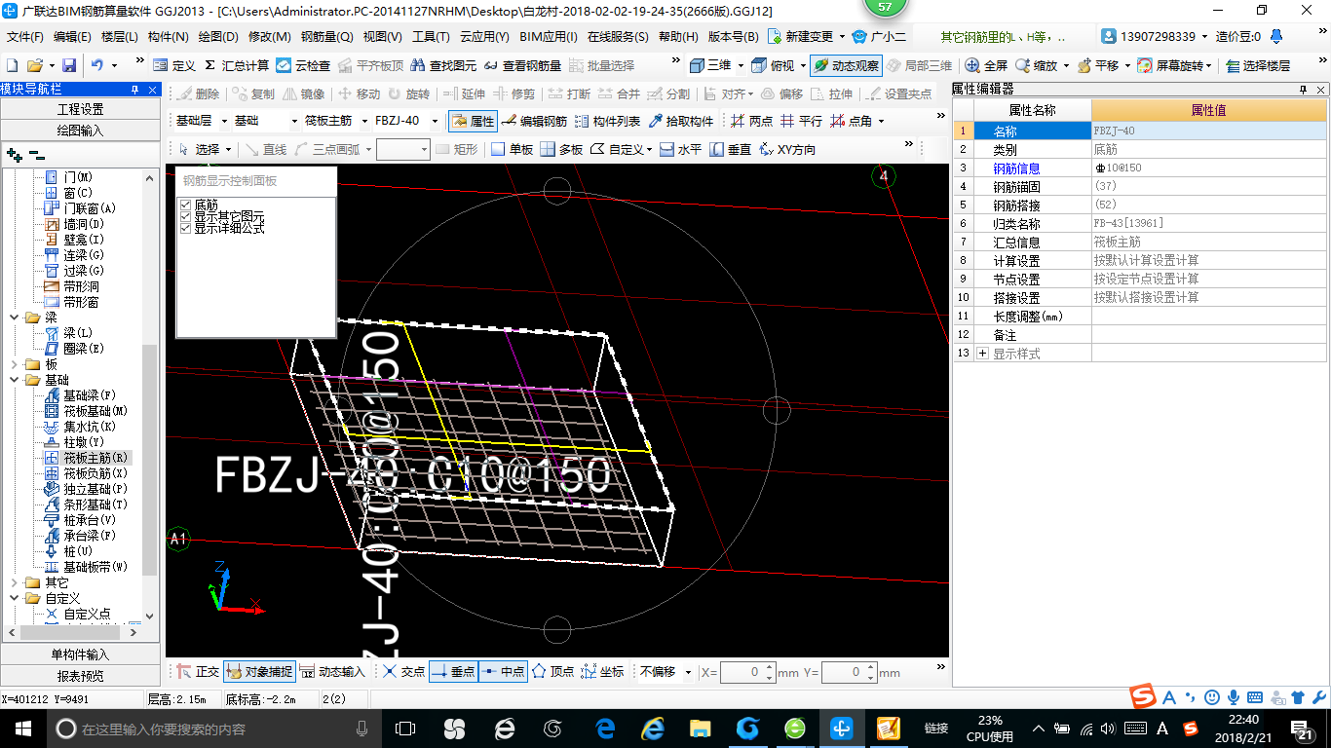
Task: Select 单板 single slab tool
Action: tap(512, 149)
